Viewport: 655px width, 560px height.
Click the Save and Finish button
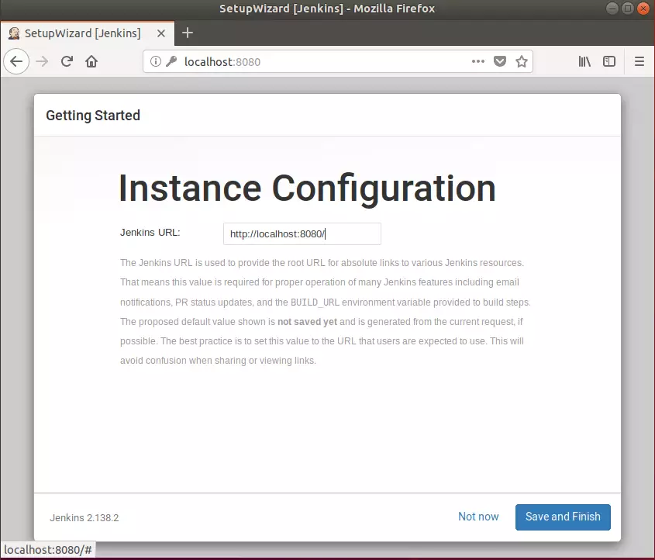pyautogui.click(x=563, y=517)
